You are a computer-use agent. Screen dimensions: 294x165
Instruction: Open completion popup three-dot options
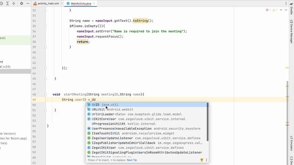(206, 160)
